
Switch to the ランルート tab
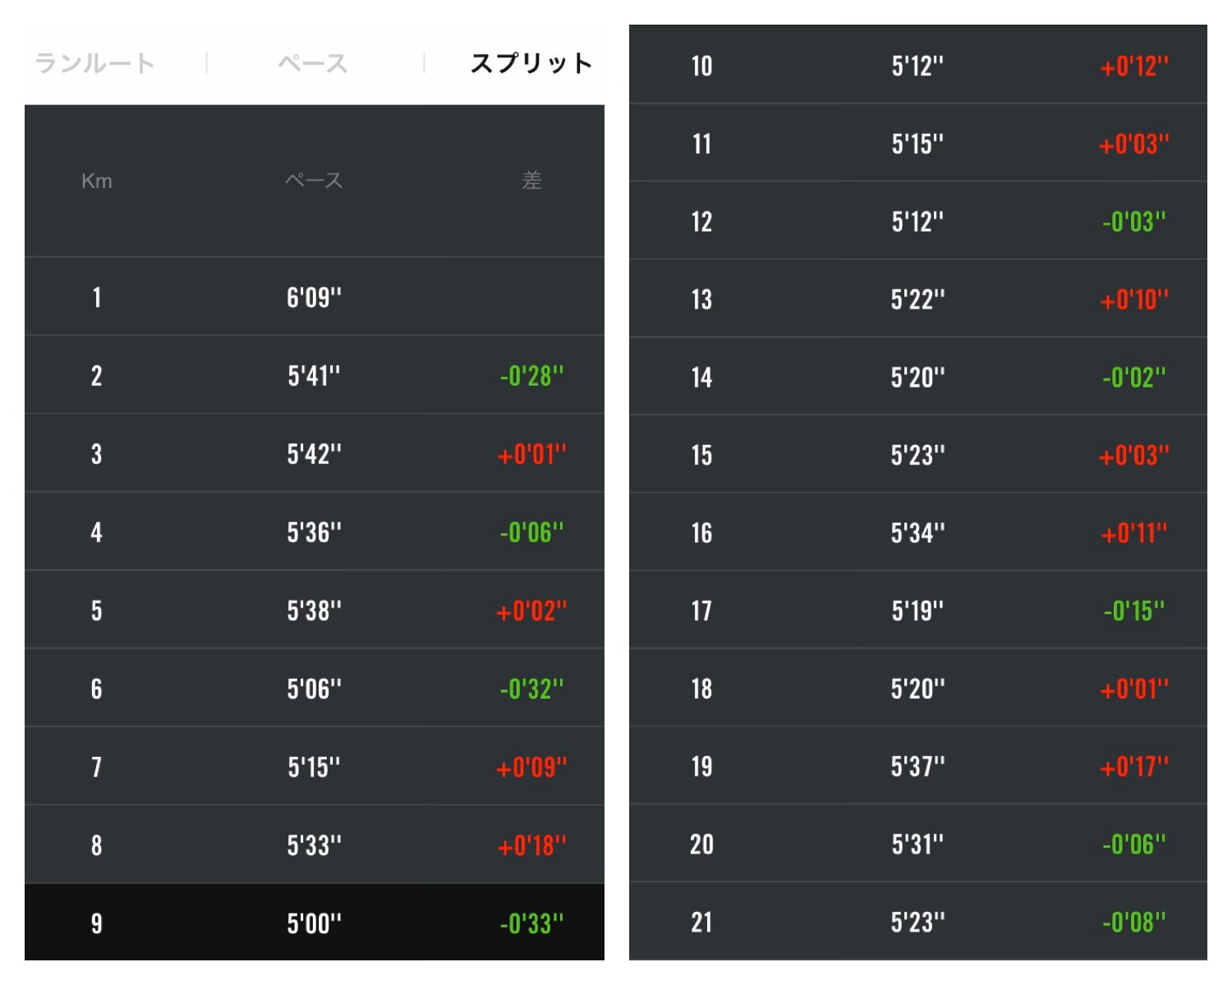point(94,63)
